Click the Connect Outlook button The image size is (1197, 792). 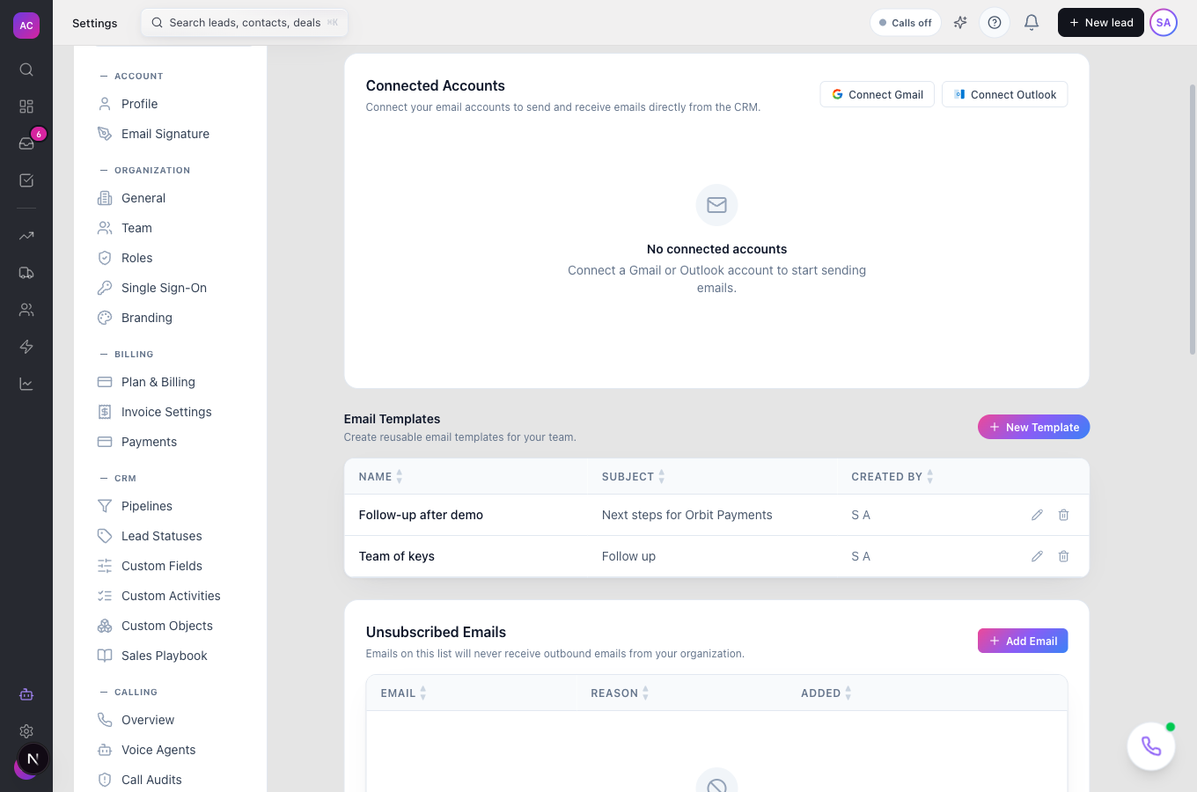coord(1005,94)
